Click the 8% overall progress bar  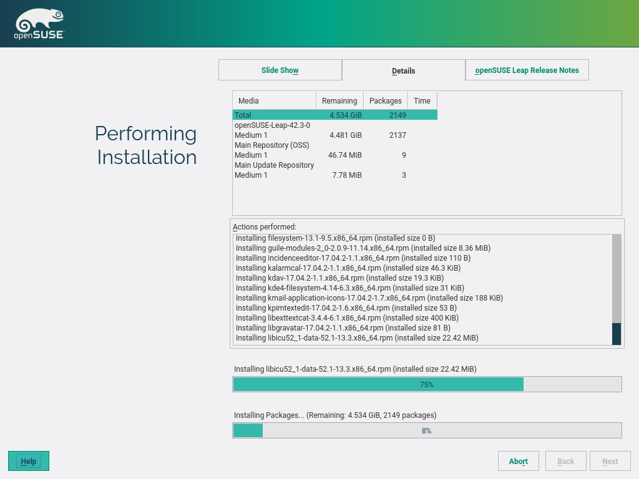(427, 430)
